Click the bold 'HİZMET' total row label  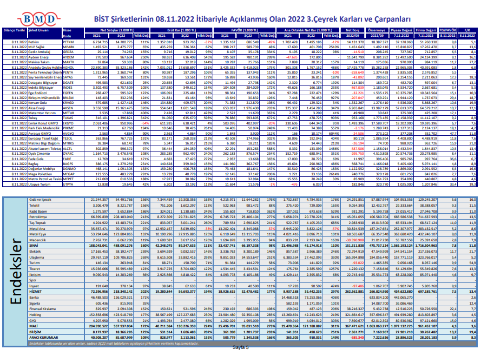pos(35,291)
